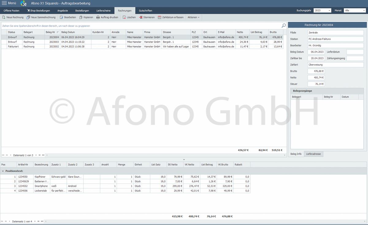
Task: Switch to Angebote tab
Action: 63,10
